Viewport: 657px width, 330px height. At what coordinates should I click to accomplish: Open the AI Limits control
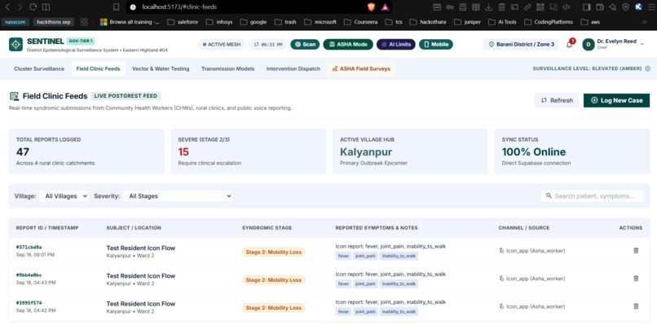(x=396, y=44)
